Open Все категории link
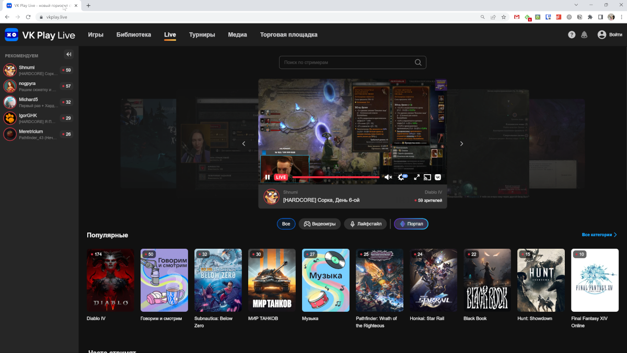The image size is (627, 353). point(599,235)
